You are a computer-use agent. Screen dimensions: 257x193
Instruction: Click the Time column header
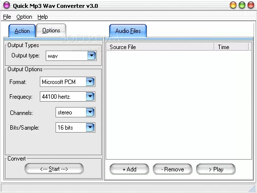coord(231,47)
